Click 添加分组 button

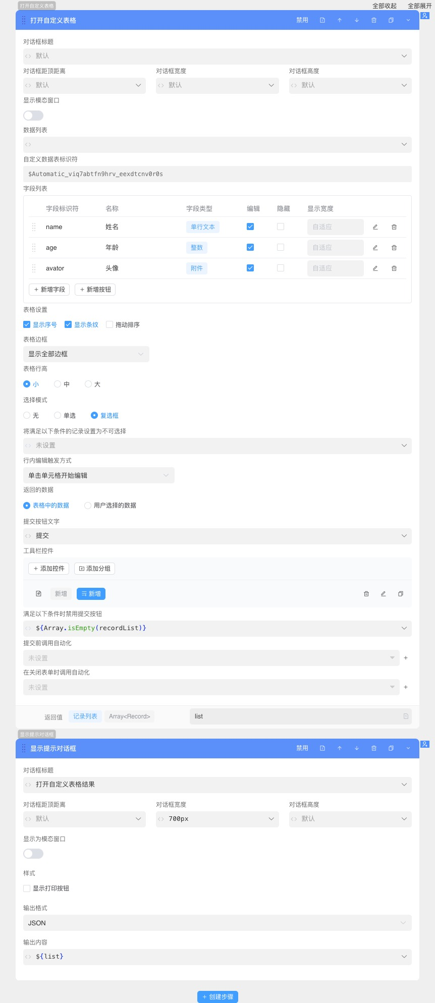pos(95,569)
